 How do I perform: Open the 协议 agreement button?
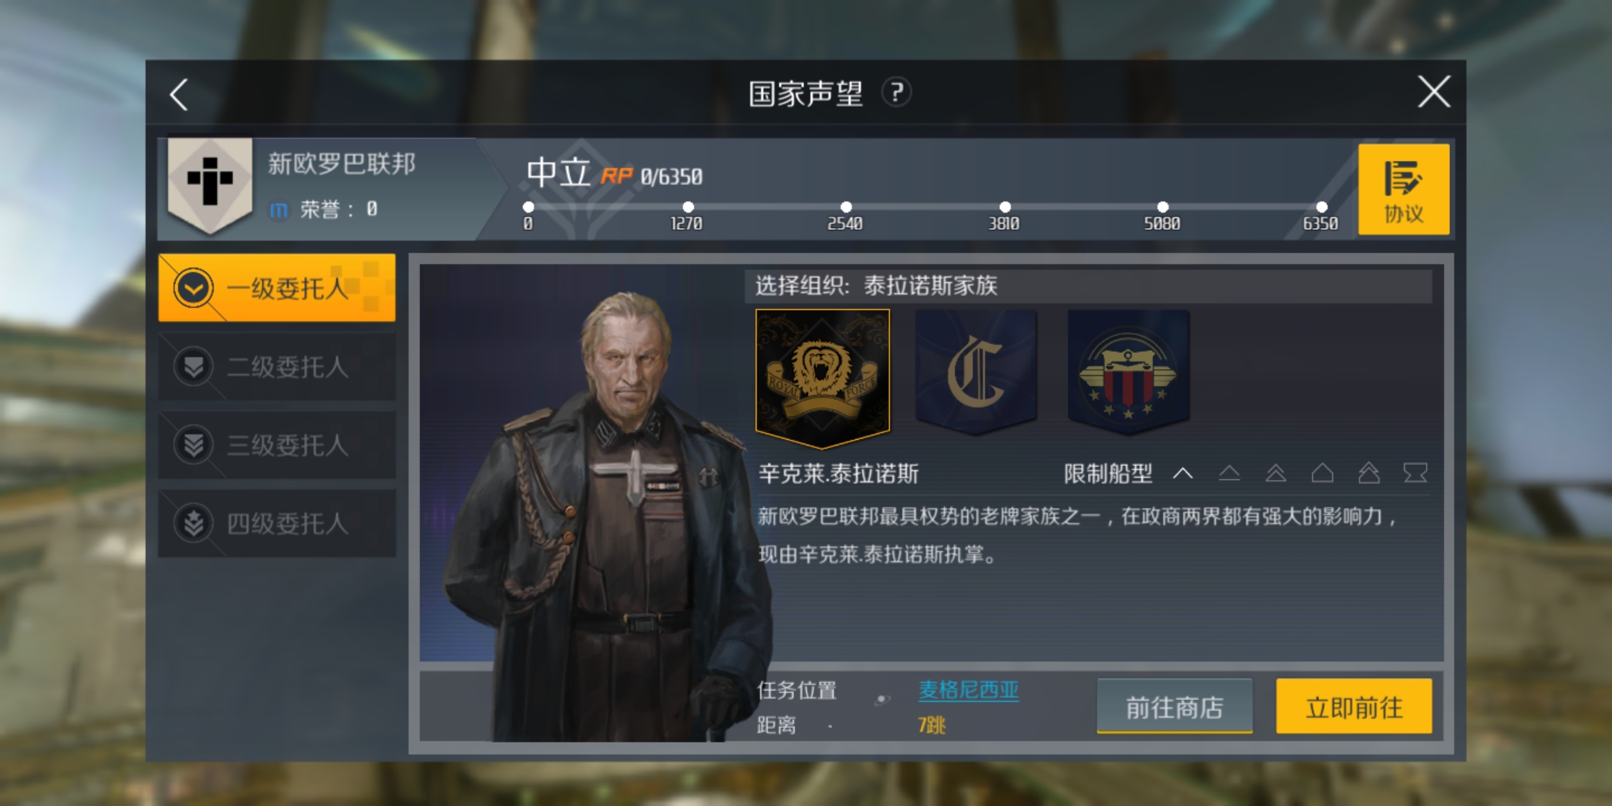pos(1404,190)
